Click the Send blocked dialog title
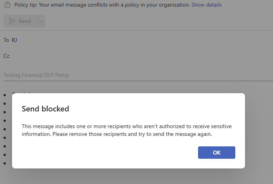 pyautogui.click(x=45, y=109)
